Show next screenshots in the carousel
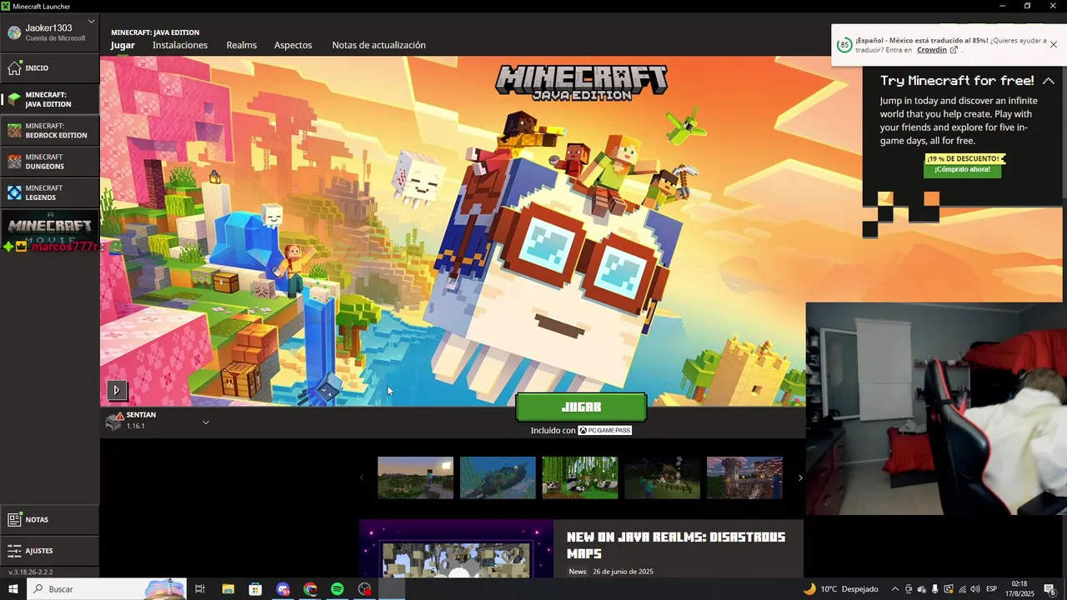Viewport: 1067px width, 600px height. pos(800,477)
